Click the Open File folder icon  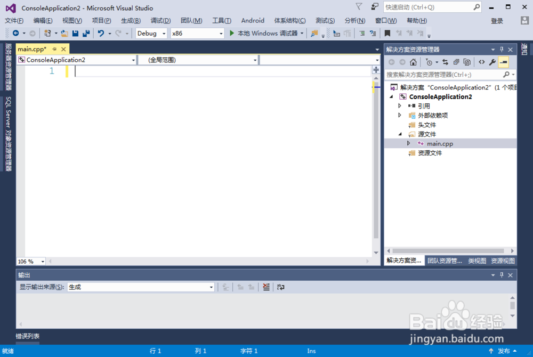(64, 33)
